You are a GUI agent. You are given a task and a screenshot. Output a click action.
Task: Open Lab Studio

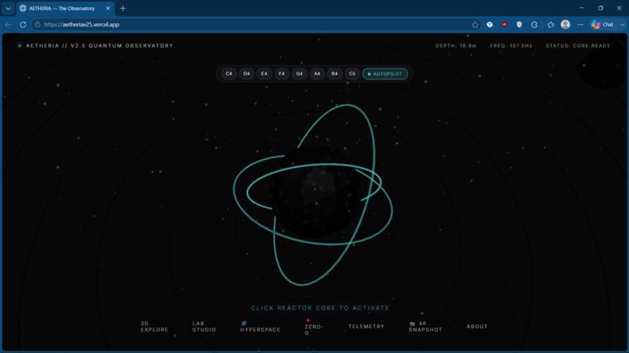pos(204,327)
